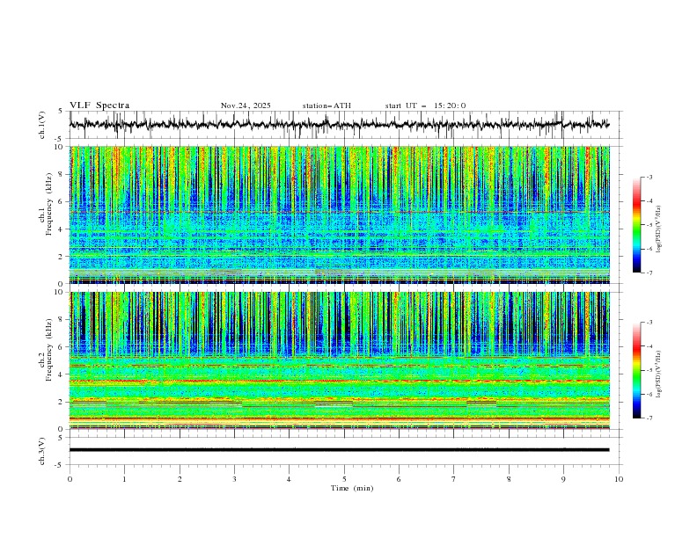This screenshot has width=697, height=538.
Task: Select the "ch.2 Frequency (kHz)" axis label
Action: click(x=46, y=350)
